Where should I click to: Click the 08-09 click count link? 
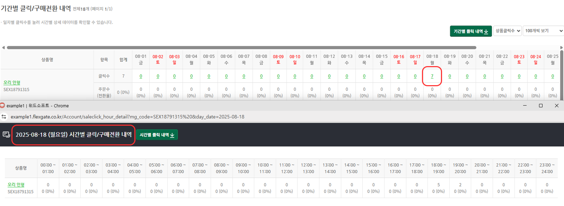point(278,76)
